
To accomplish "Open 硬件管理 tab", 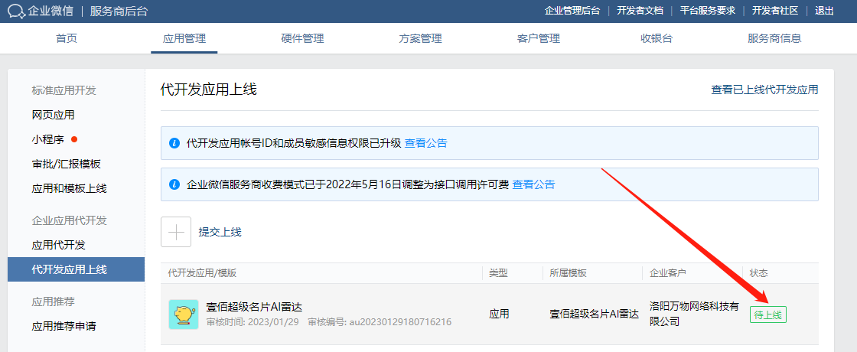I will 302,39.
